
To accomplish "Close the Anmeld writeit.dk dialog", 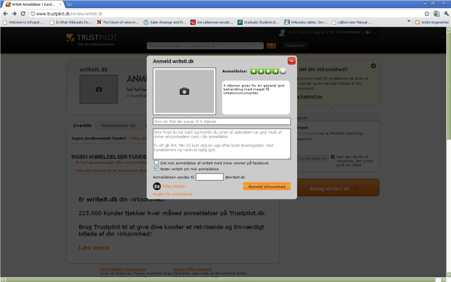I will [x=291, y=61].
